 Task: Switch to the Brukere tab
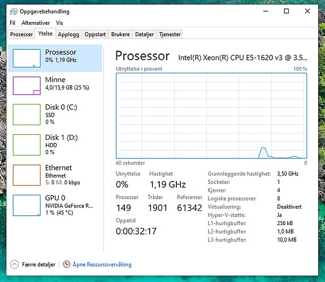120,34
